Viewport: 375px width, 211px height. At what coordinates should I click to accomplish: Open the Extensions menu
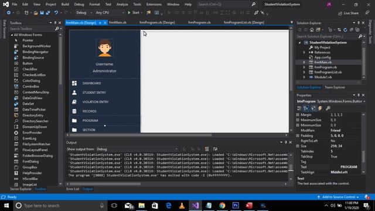pos(154,4)
